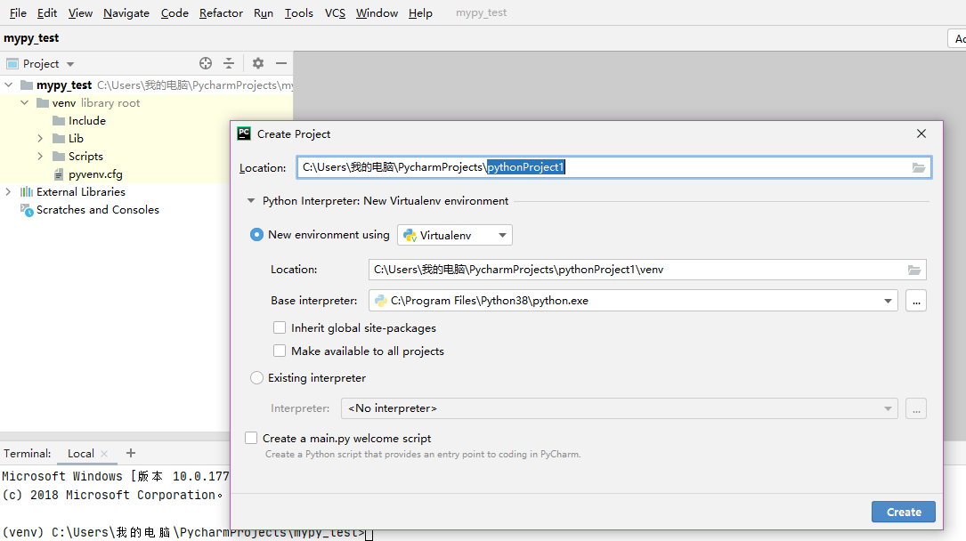Select pyvenv.cfg in the project tree
The width and height of the screenshot is (966, 541).
95,174
